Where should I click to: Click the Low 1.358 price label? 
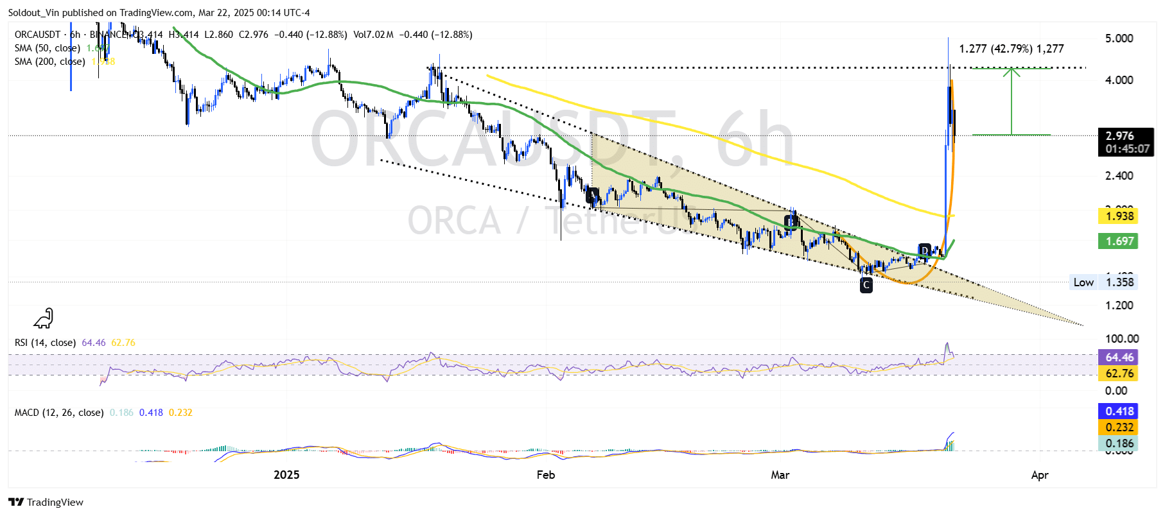coord(1103,282)
